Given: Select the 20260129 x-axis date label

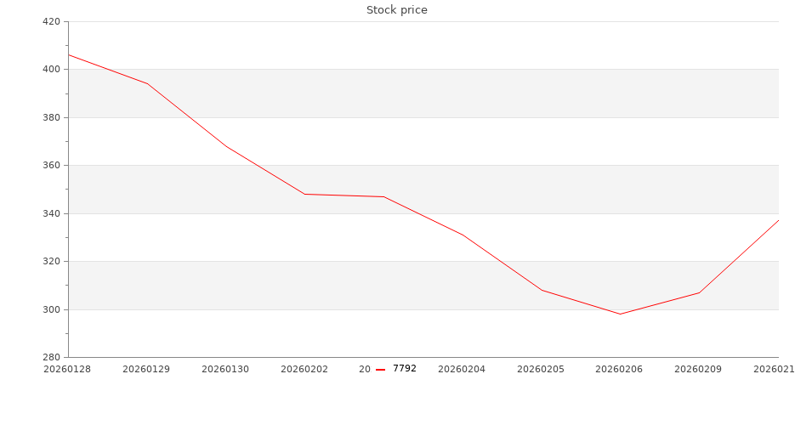Looking at the screenshot, I should [146, 369].
